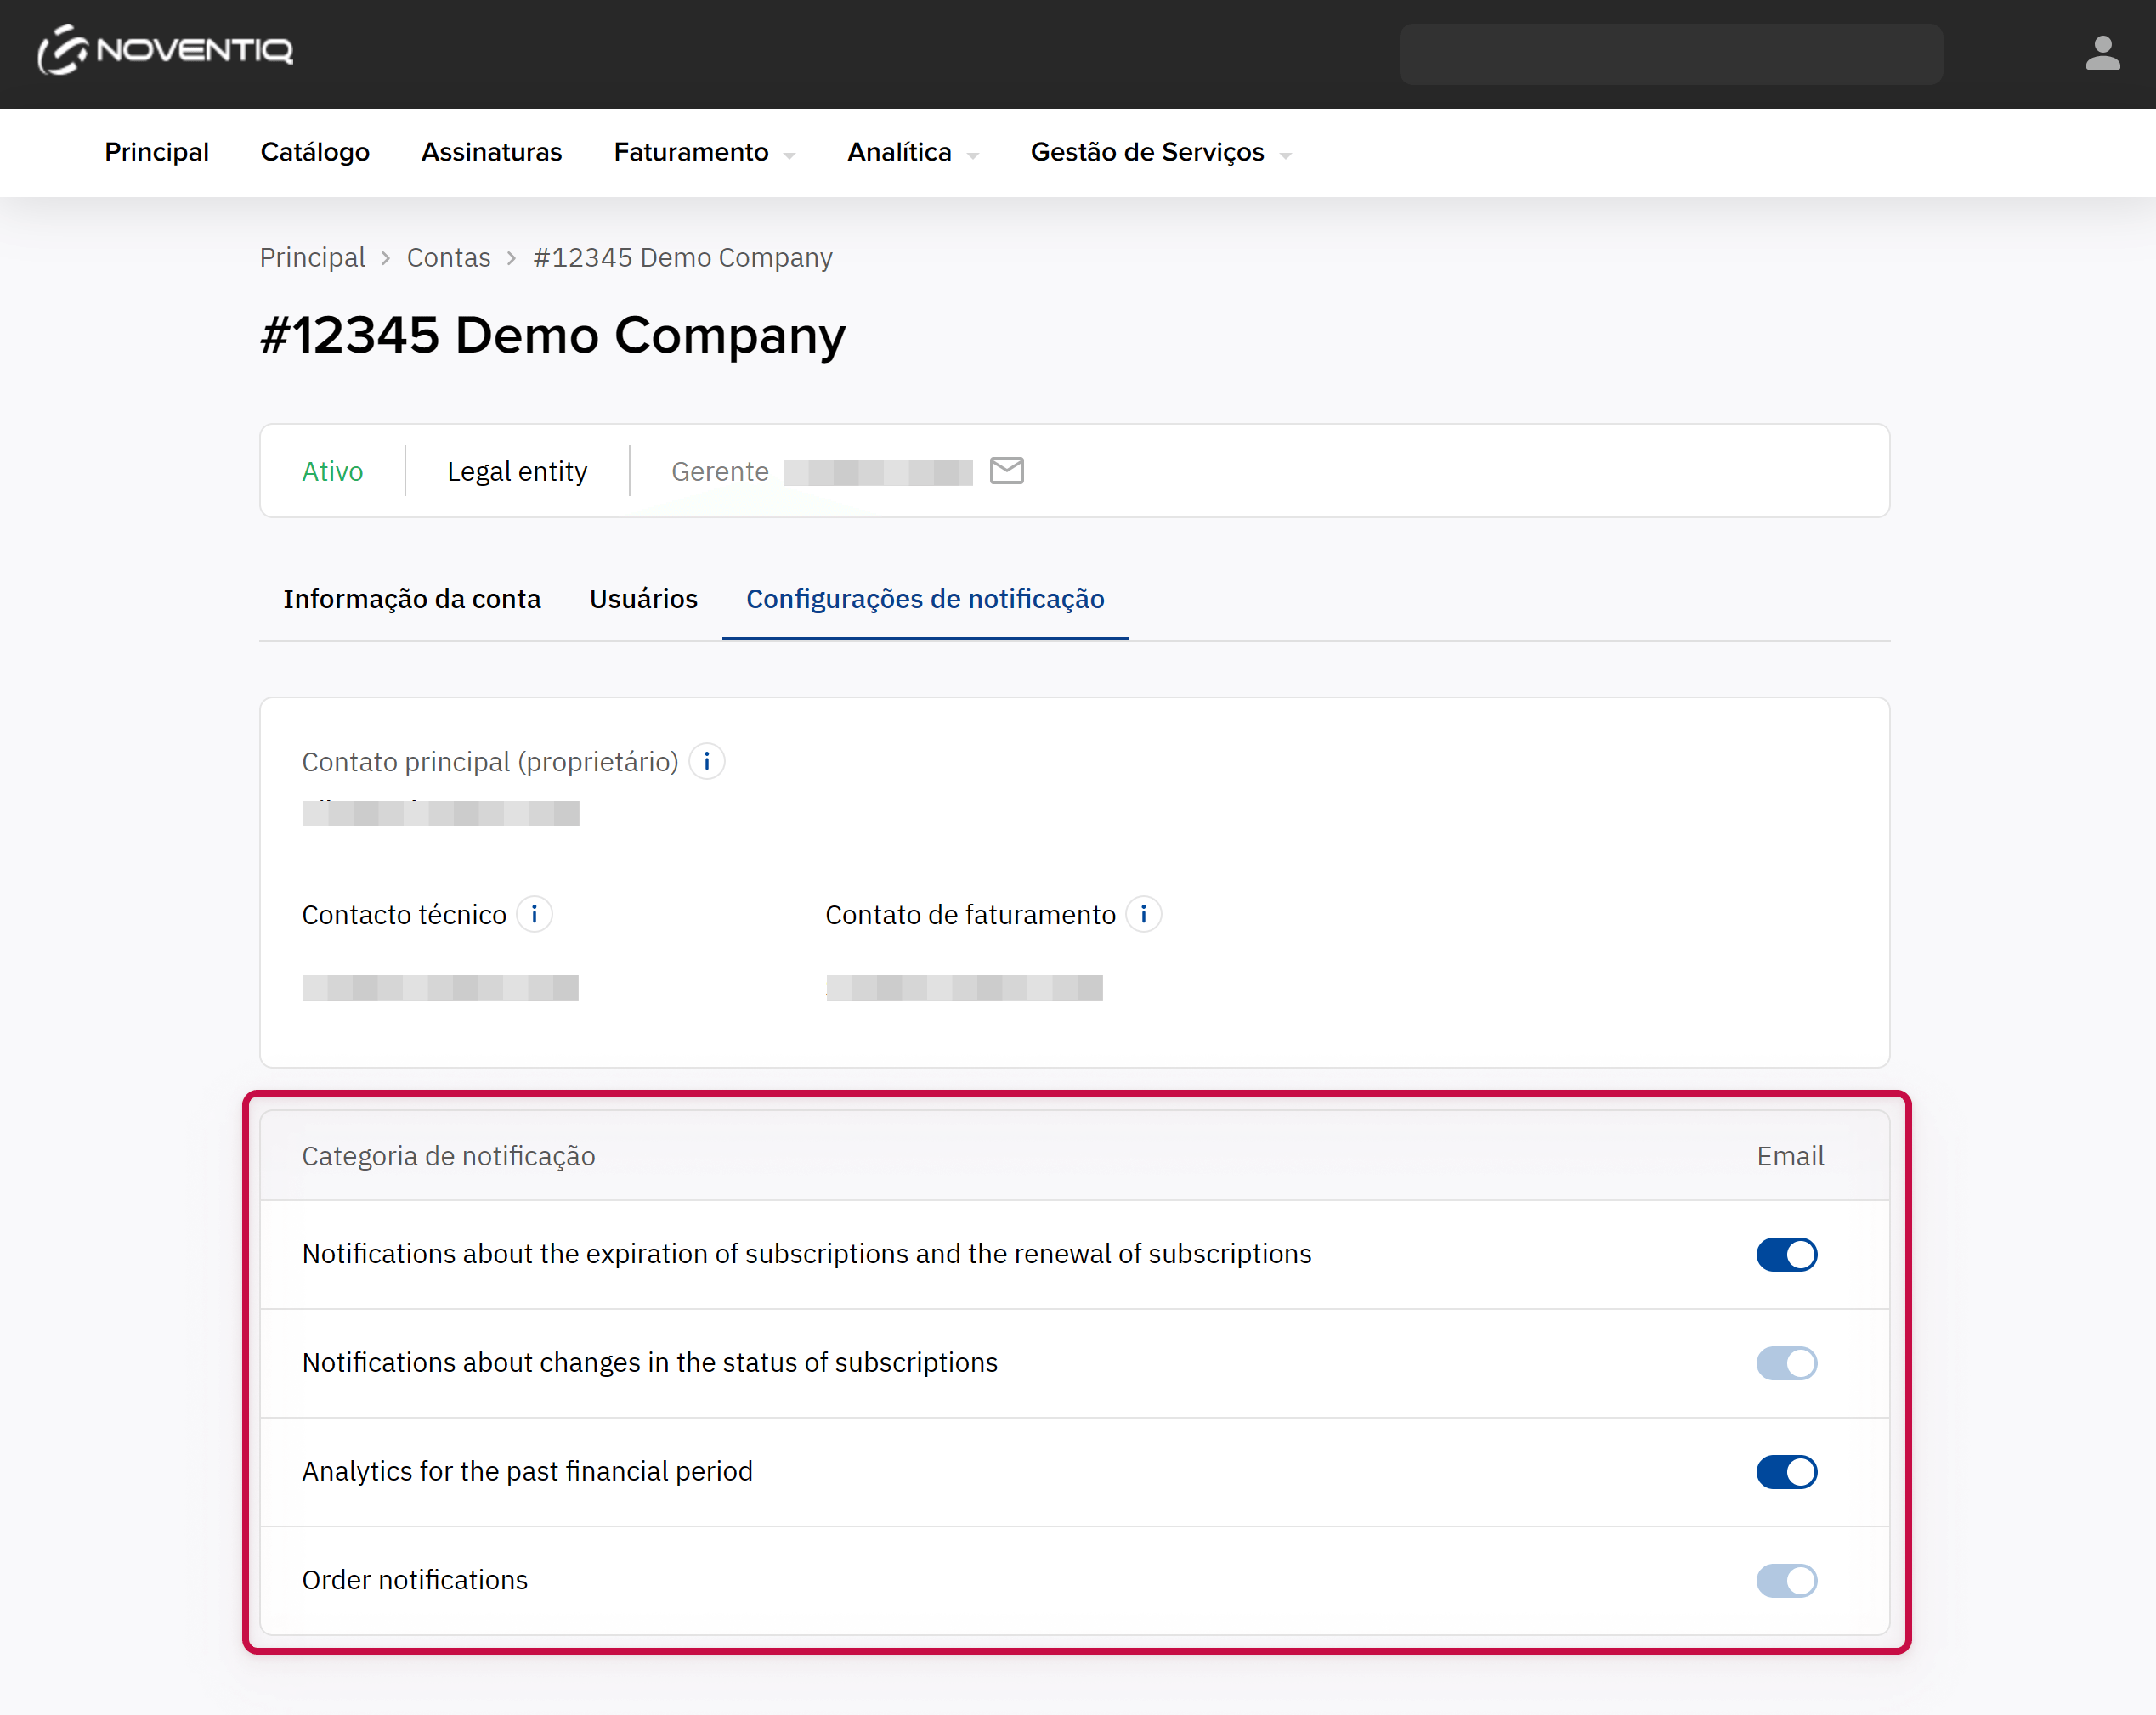Switch to the Informação da conta tab

click(411, 599)
